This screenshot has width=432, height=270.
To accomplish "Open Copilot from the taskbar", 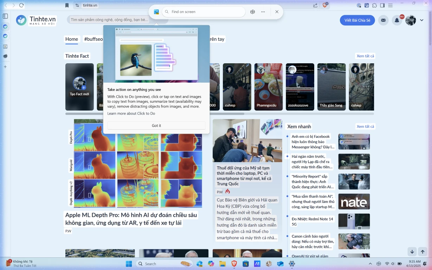I will pos(211,264).
